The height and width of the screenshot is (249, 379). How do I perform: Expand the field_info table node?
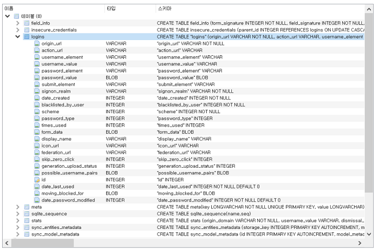(18, 23)
